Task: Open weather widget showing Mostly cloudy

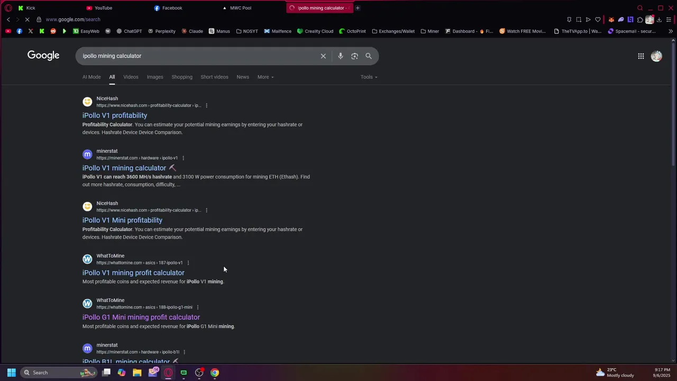Action: click(x=615, y=373)
